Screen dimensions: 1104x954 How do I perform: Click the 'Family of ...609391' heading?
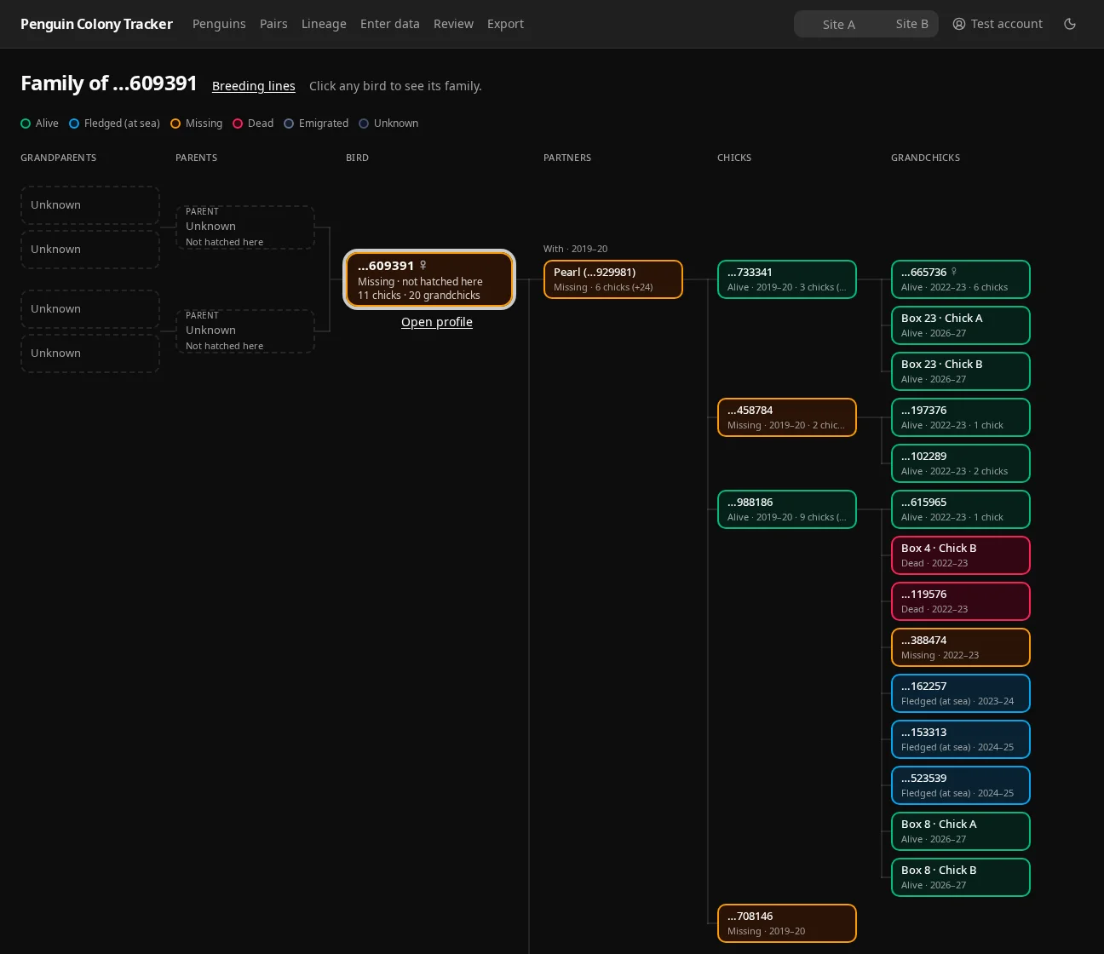(109, 83)
